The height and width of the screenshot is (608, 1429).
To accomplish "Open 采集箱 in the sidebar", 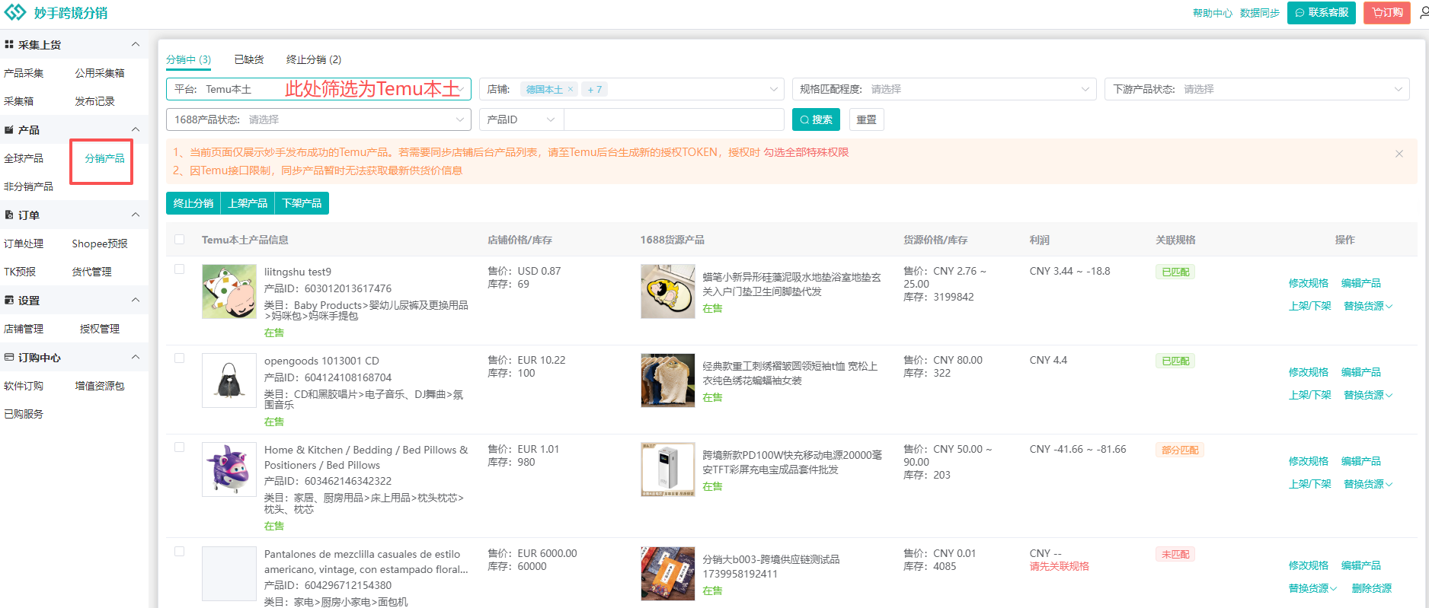I will point(18,101).
